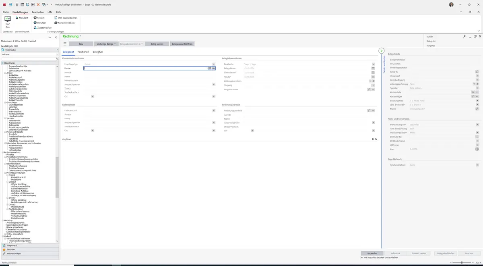Screen dimensions: 483x266
Task: Click the Neu button
Action: point(81,44)
